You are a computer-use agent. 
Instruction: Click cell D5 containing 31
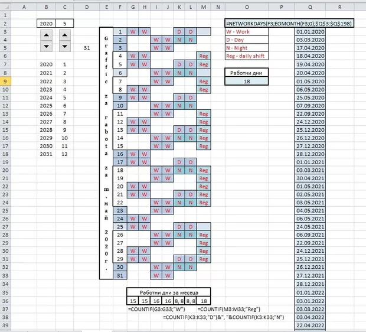(87, 48)
